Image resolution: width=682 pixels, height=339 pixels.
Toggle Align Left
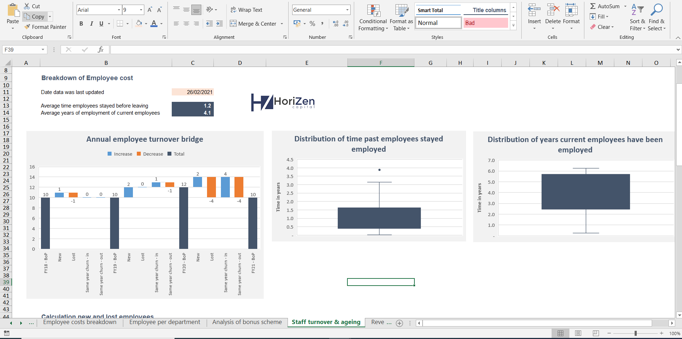click(x=176, y=24)
